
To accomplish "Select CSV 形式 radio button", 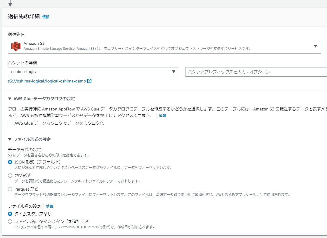I will (10, 176).
